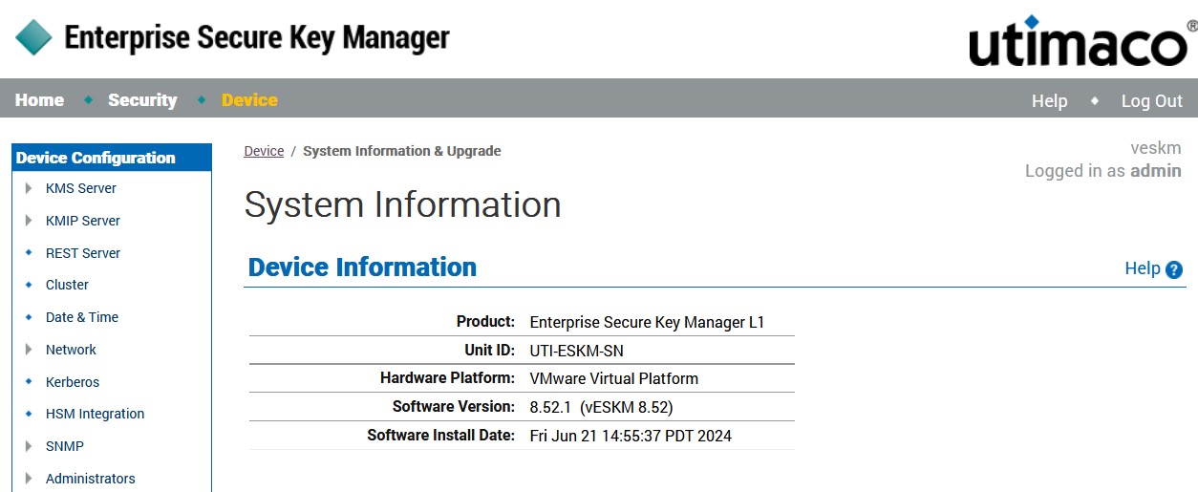Screen dimensions: 1198x492
Task: Click the Device Information section heading
Action: tap(362, 267)
